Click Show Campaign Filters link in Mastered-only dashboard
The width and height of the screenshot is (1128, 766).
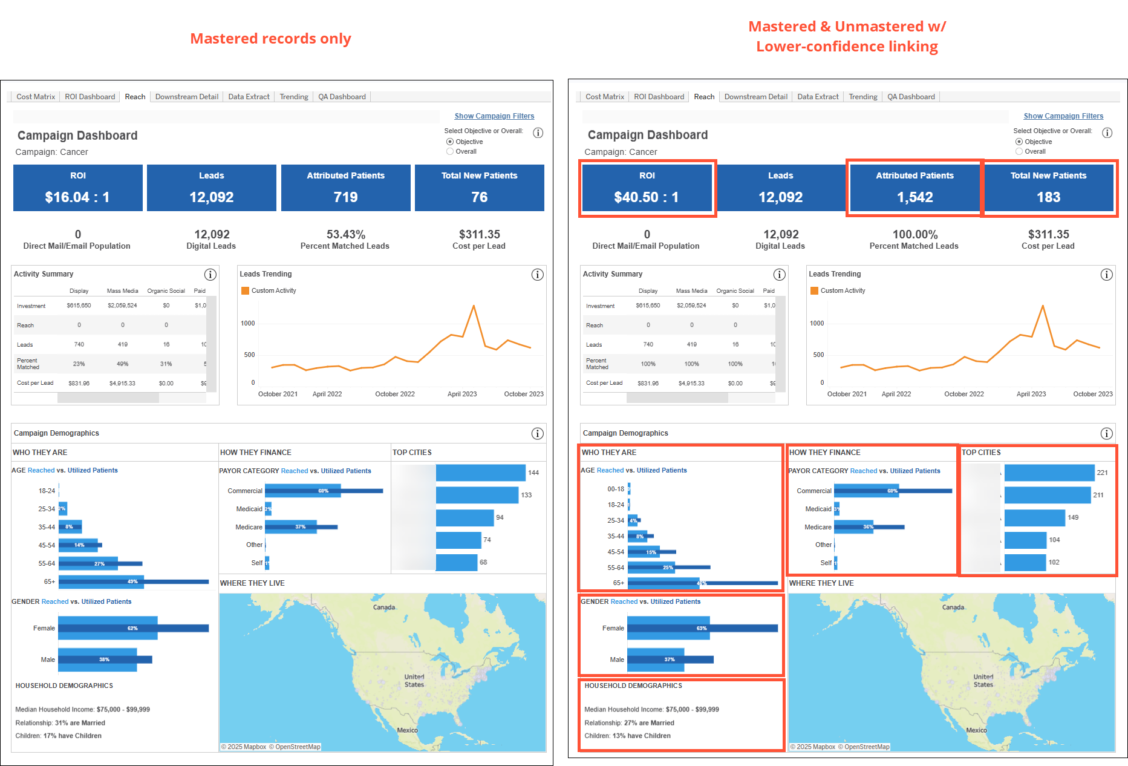coord(494,116)
